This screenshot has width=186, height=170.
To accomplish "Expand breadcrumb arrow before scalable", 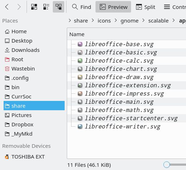I will 143,21.
